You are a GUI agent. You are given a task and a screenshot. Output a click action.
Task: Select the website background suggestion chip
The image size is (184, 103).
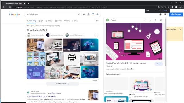tap(75, 35)
